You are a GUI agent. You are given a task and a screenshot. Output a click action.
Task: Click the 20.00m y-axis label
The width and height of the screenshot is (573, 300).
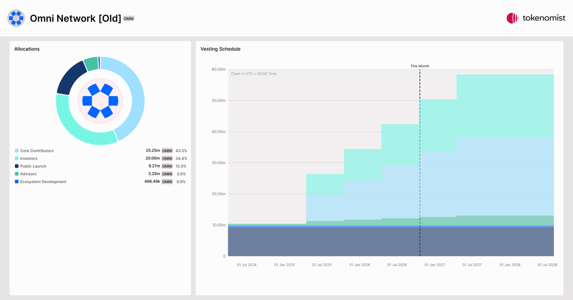coord(218,194)
